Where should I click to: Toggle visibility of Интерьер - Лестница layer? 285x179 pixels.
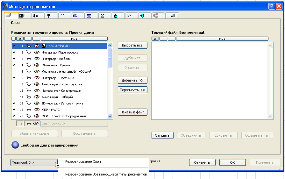click(37, 78)
